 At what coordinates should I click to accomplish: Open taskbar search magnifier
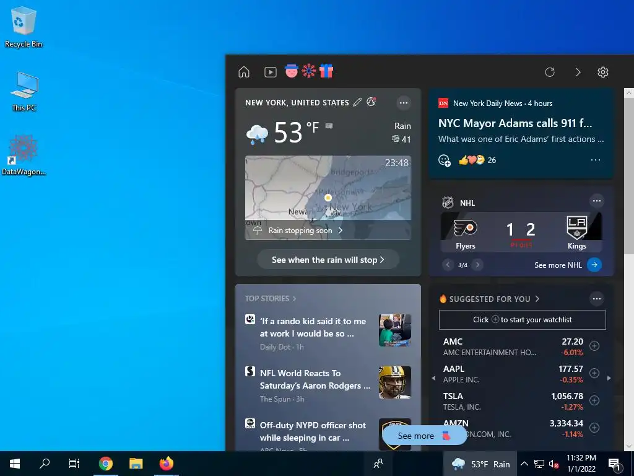click(45, 464)
